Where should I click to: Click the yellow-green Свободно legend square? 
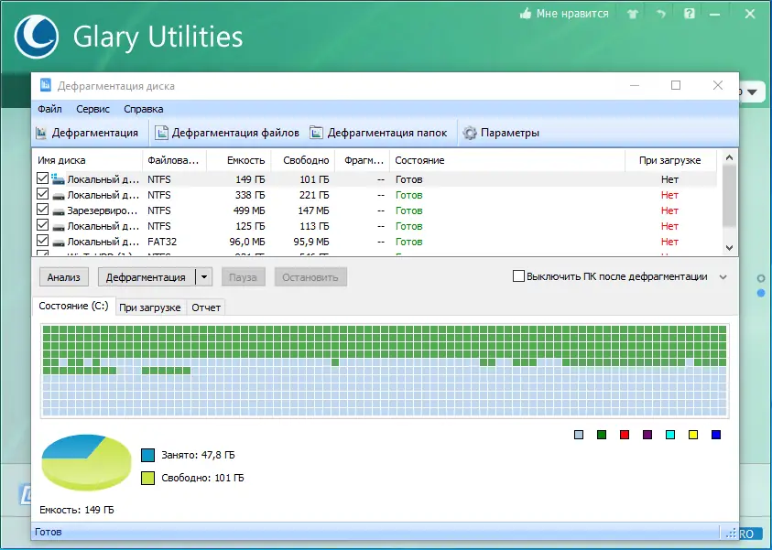point(147,478)
